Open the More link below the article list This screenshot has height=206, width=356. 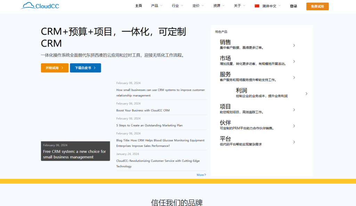coord(201,174)
